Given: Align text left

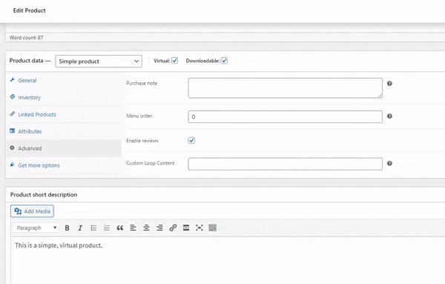Looking at the screenshot, I should [133, 228].
